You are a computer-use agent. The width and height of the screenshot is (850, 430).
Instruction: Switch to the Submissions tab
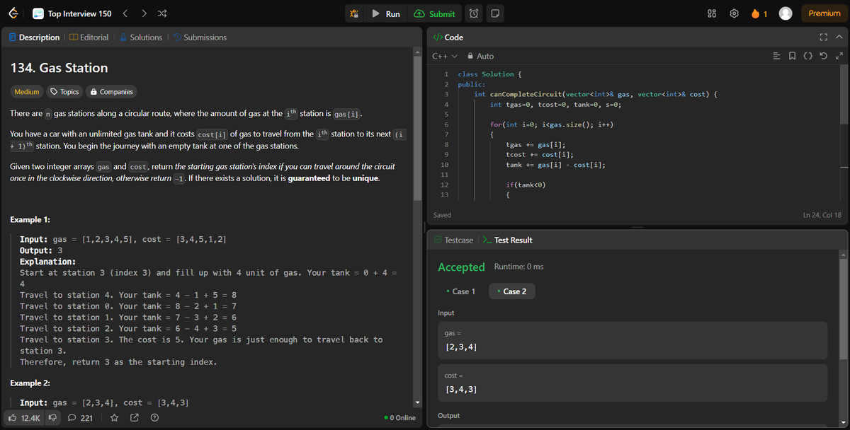pos(199,37)
